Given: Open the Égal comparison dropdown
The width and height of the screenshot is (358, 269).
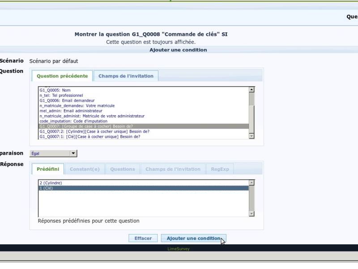Looking at the screenshot, I should [x=53, y=153].
